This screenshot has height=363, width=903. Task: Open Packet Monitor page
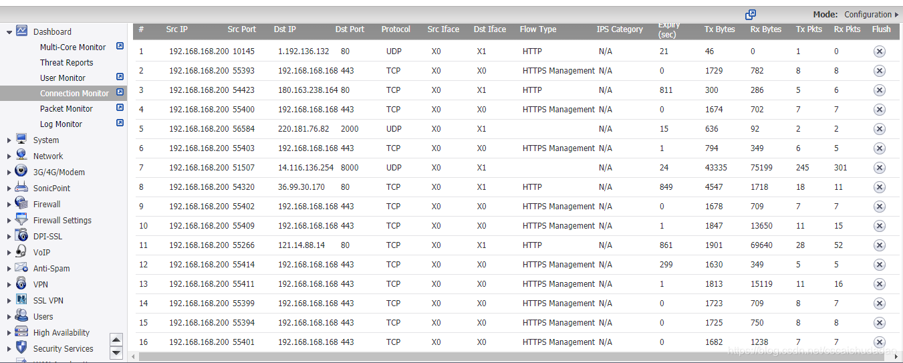[x=66, y=108]
